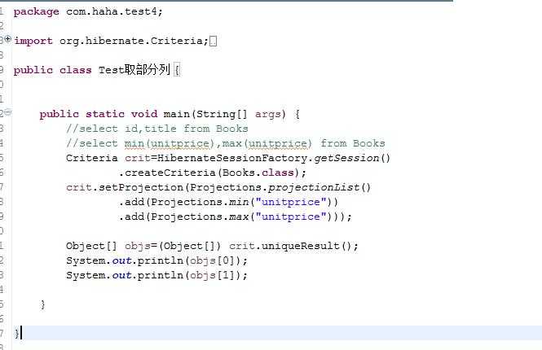Click 'println(objs[1]);' statement
The width and height of the screenshot is (542, 350).
click(192, 275)
